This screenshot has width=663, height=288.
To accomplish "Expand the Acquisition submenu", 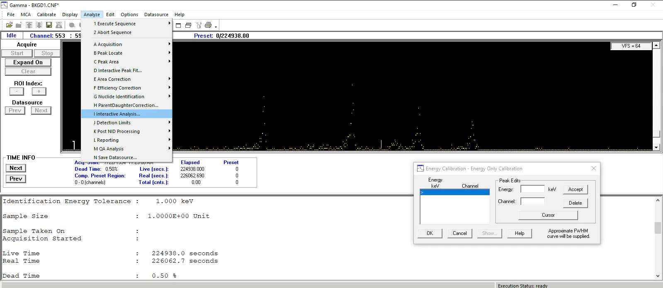I will click(126, 44).
